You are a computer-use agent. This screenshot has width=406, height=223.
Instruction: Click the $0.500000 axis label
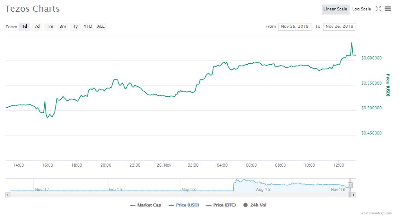point(372,108)
